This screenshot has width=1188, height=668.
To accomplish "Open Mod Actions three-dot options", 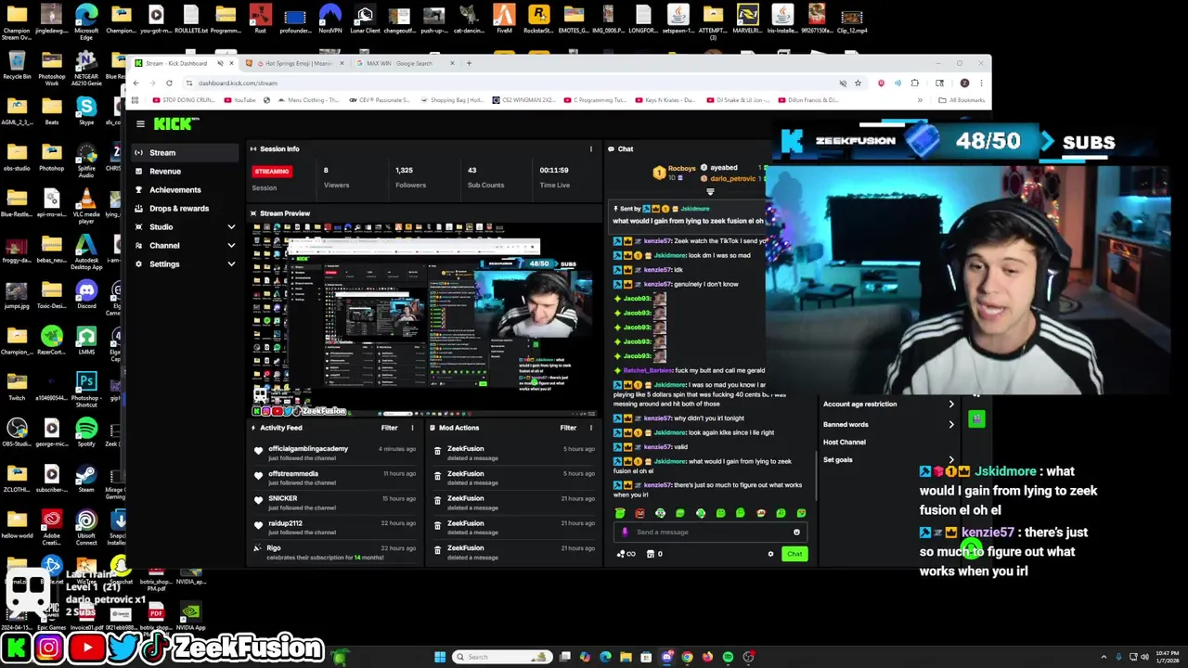I will click(590, 428).
